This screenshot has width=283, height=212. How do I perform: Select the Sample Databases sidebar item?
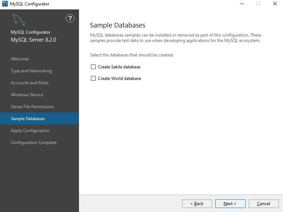click(39, 119)
